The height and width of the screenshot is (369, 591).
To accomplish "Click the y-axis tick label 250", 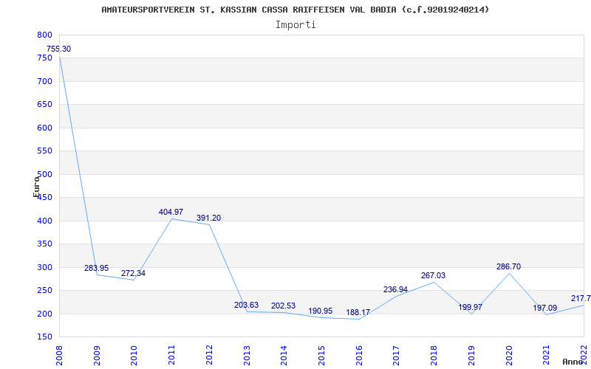I will click(x=44, y=291).
